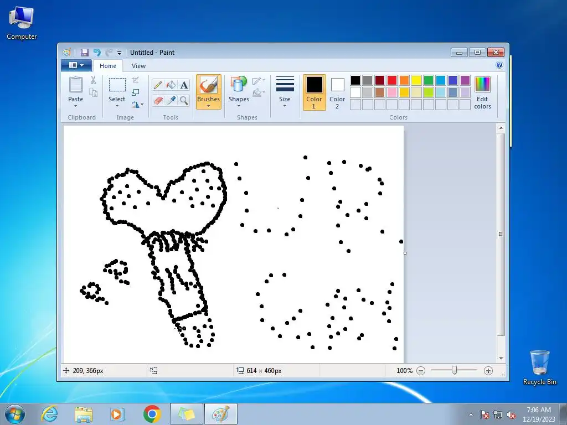Select Color 1 foreground swatch
The width and height of the screenshot is (567, 425).
(315, 92)
